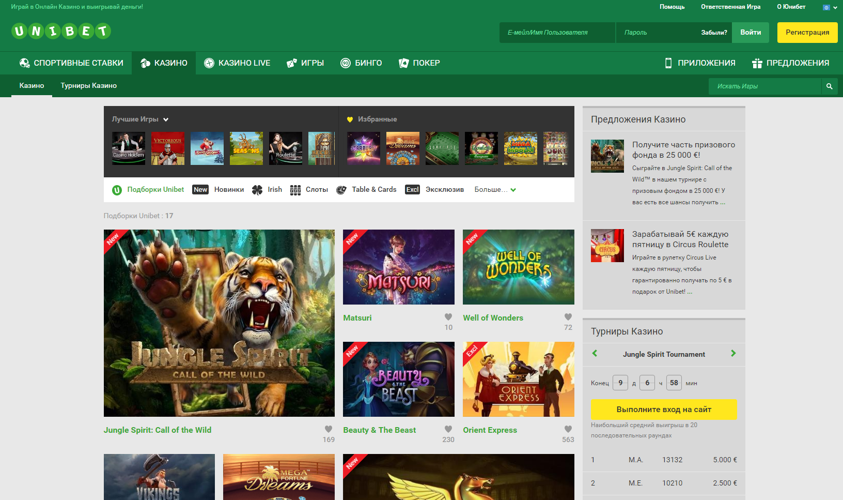
Task: Open the О Юнибет link
Action: coord(791,7)
